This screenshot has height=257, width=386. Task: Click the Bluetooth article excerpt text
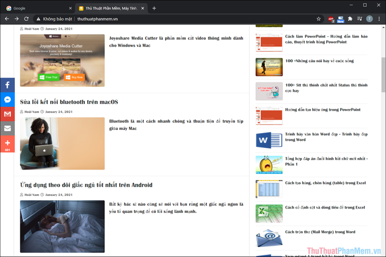(176, 125)
